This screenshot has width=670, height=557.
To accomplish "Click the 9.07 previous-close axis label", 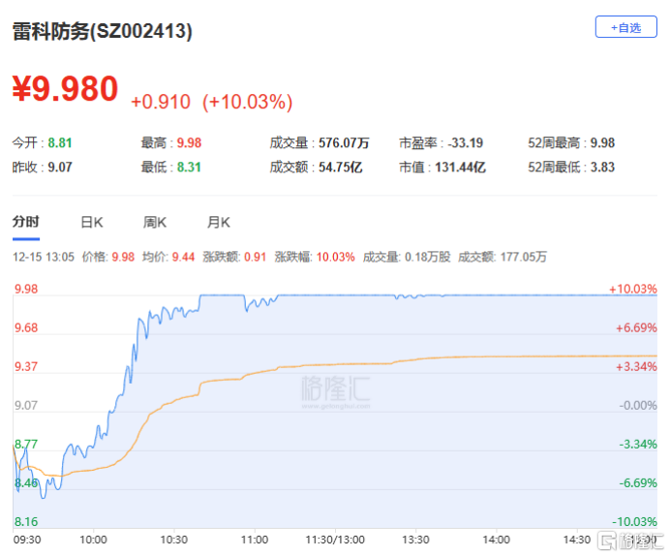I will (x=25, y=405).
